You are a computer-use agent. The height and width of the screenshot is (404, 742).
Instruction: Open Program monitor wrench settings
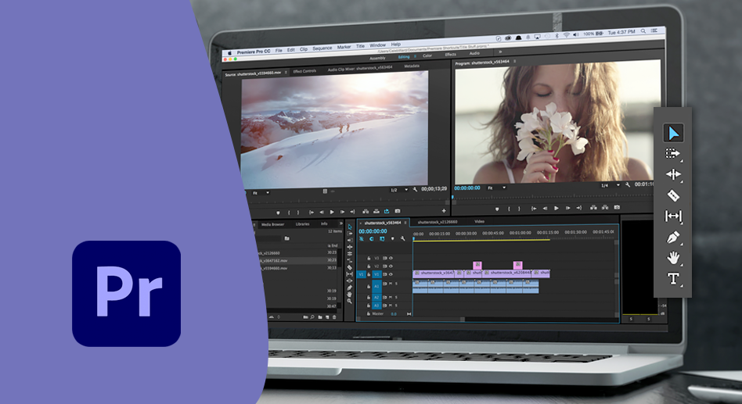(x=628, y=184)
